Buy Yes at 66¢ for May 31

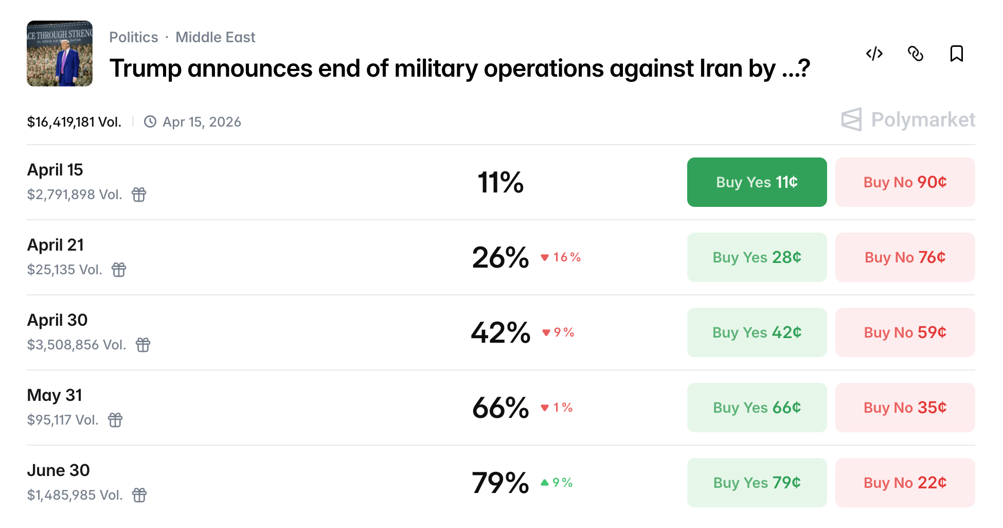[x=757, y=408]
